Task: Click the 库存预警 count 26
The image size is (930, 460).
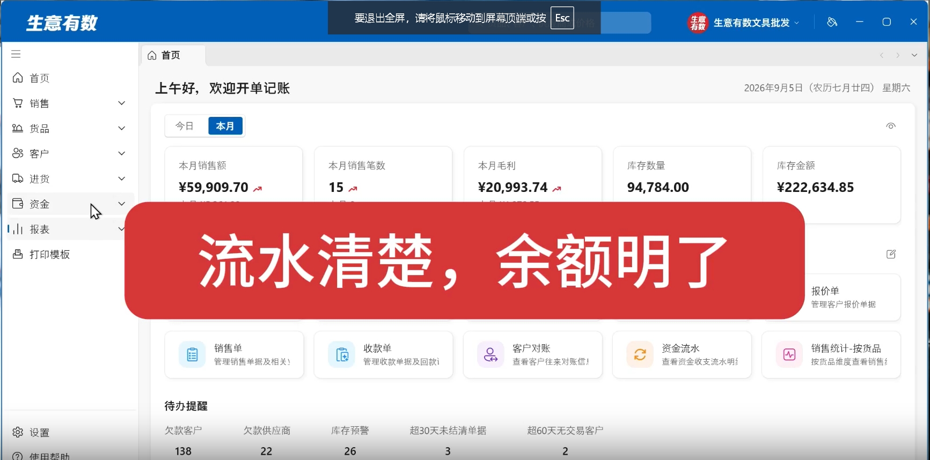Action: click(x=350, y=451)
